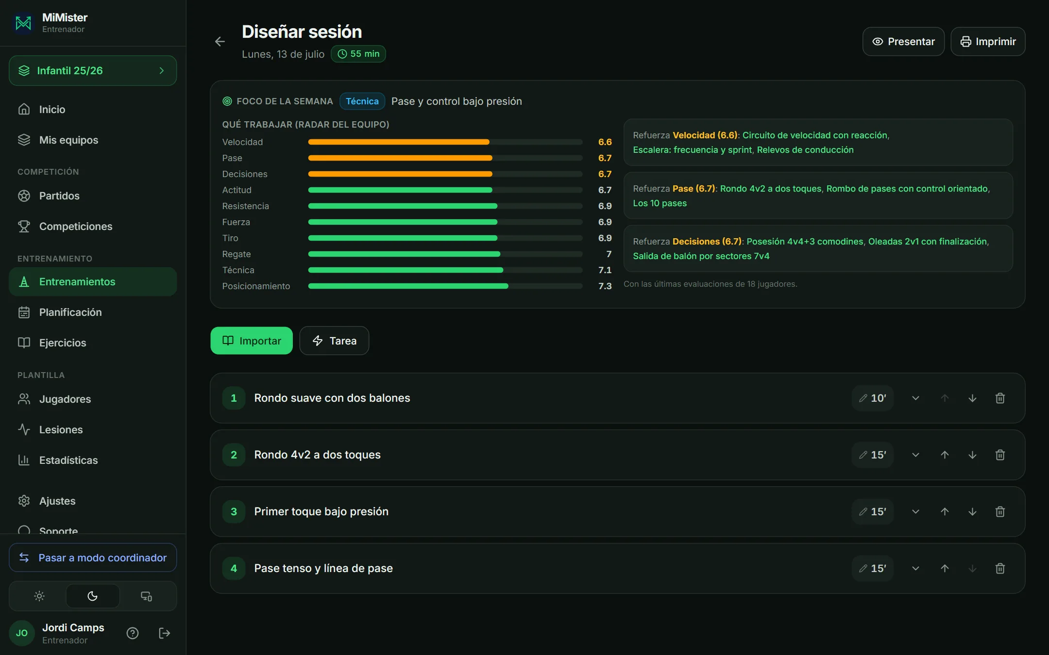Edit the 10' duration of exercise 1

coord(873,398)
